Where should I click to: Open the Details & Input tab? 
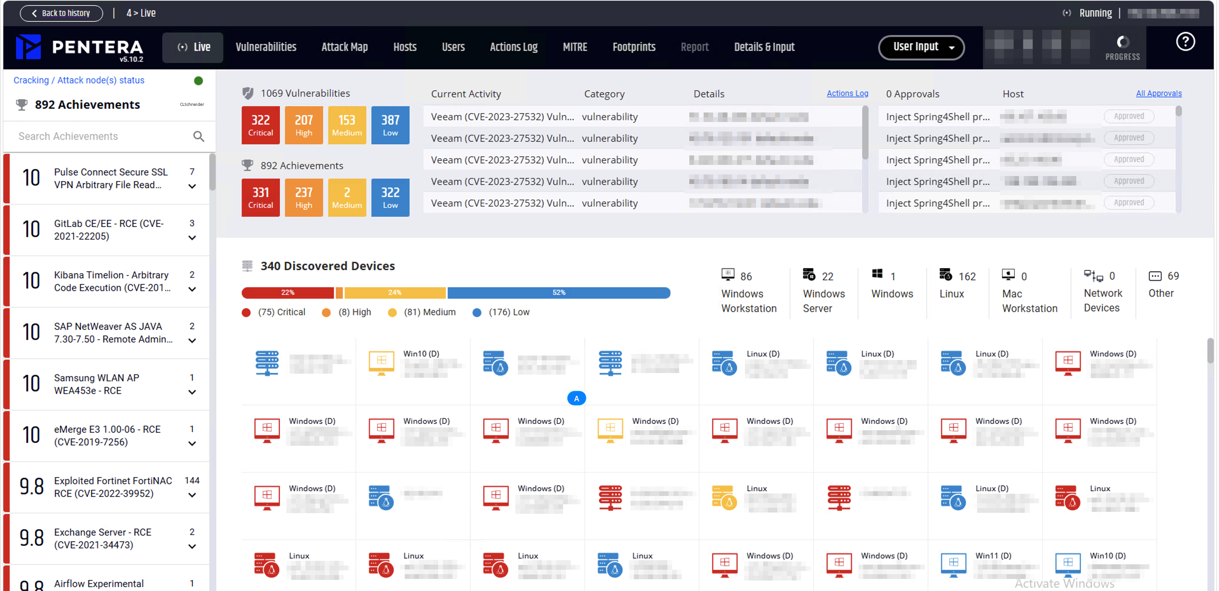pyautogui.click(x=764, y=47)
